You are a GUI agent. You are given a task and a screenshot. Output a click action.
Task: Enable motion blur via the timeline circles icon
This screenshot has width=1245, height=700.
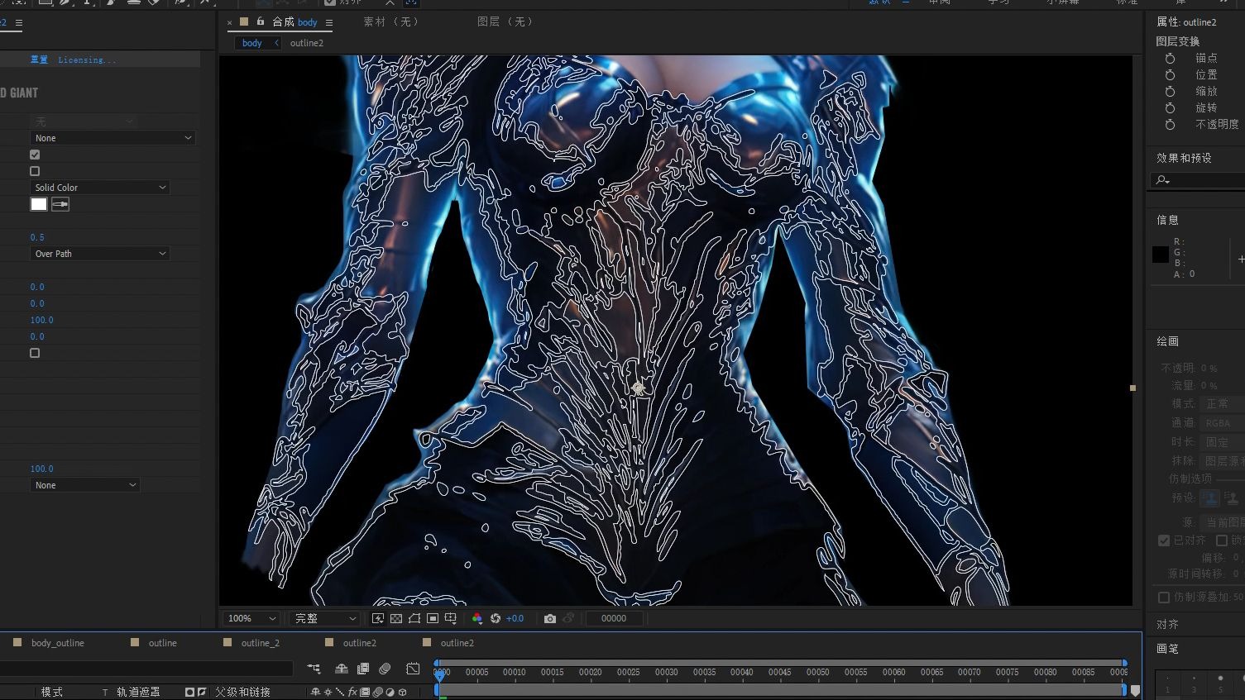pyautogui.click(x=384, y=668)
